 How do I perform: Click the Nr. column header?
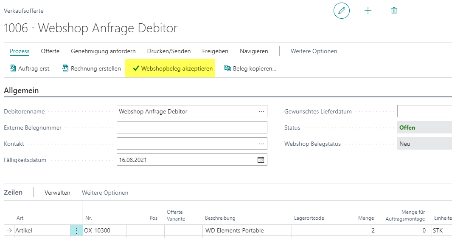pos(89,218)
